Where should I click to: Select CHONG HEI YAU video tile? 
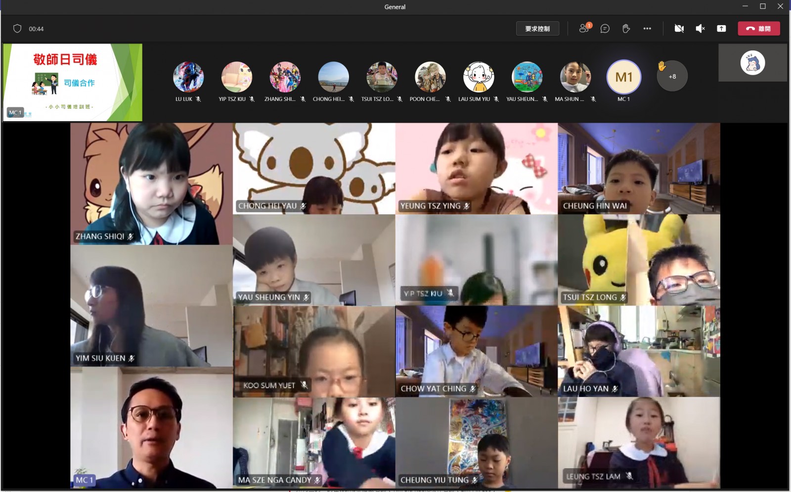click(x=314, y=169)
